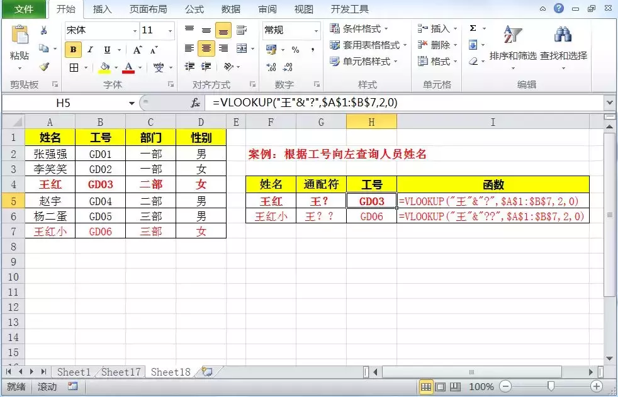Screen dimensions: 618x397
Task: Decrease decimal places icon
Action: [288, 67]
